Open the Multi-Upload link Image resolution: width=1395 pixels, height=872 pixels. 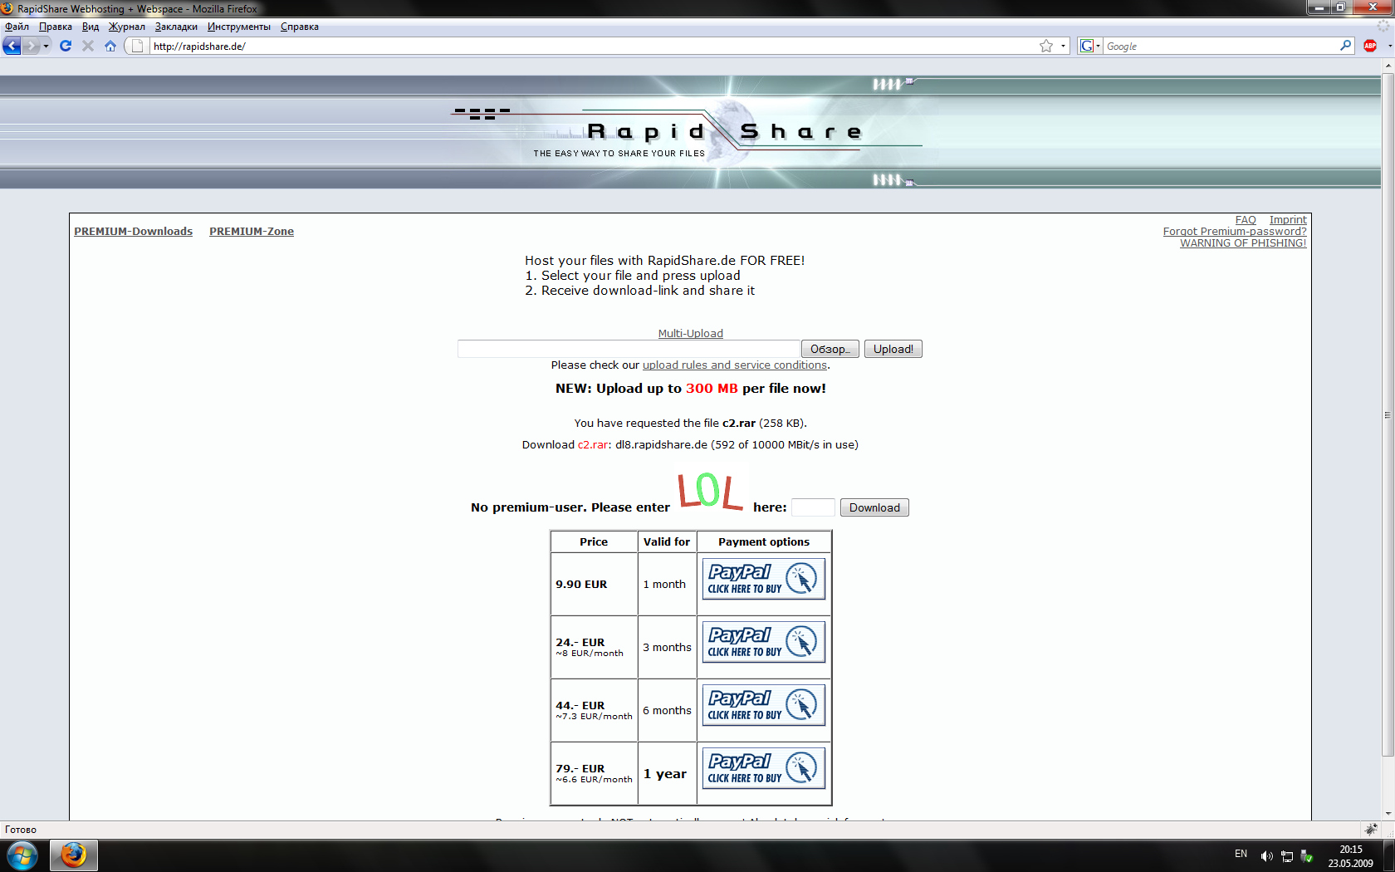point(691,334)
